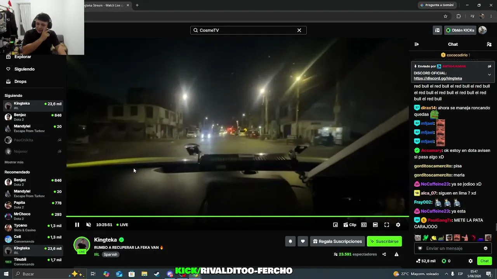The width and height of the screenshot is (497, 279).
Task: Switch to theater mode
Action: coord(375,225)
